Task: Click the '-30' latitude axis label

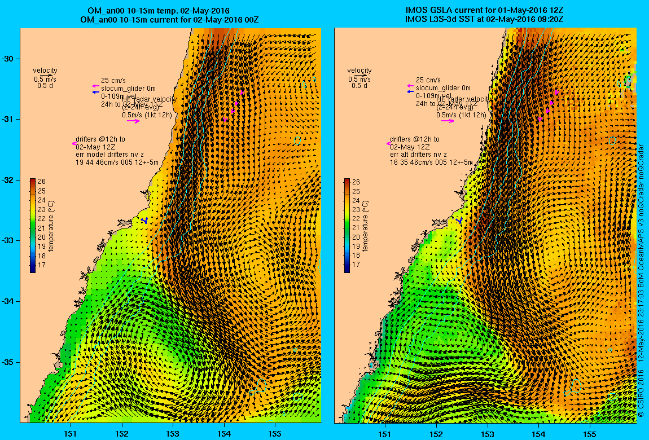Action: 8,59
